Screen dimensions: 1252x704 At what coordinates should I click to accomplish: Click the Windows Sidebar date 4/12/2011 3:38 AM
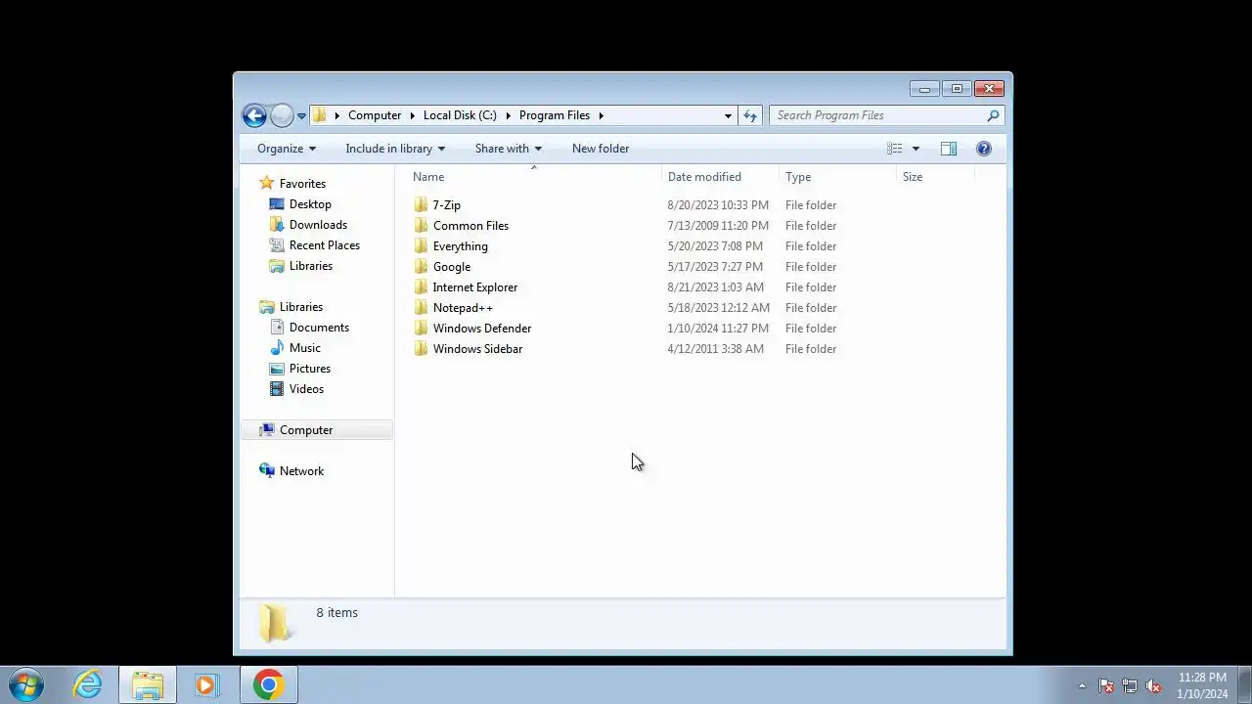[x=716, y=349]
